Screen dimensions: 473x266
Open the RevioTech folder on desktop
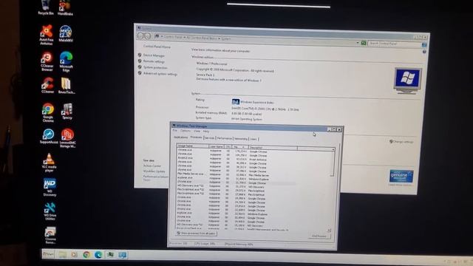pyautogui.click(x=67, y=86)
